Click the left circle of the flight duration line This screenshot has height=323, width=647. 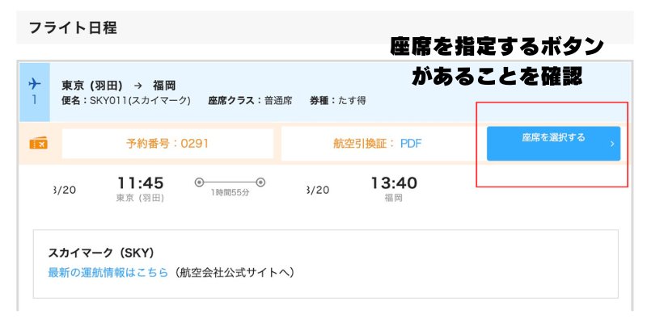tap(199, 182)
